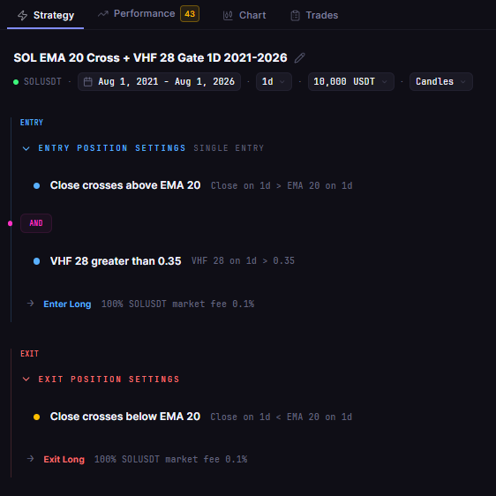This screenshot has height=496, width=496.
Task: Open the date range Aug 1, 2021 - Aug 1, 2026
Action: tap(159, 81)
